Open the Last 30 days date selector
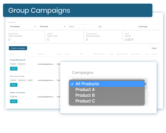Screen dimensions: 166x133 click(148, 27)
